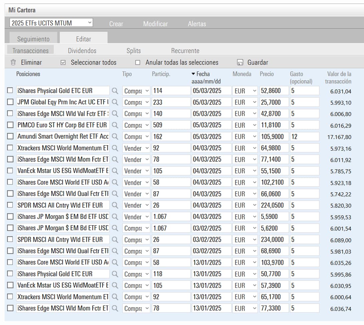Tick checkbox for SPDR MSCI All Cntry Vender row

[10, 205]
